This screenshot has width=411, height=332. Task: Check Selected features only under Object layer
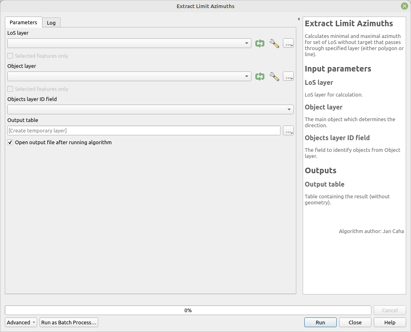10,89
